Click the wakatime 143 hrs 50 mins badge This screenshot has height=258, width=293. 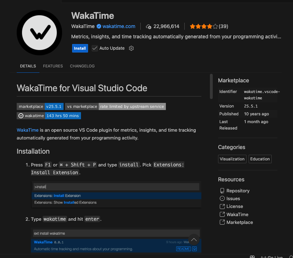click(x=50, y=115)
